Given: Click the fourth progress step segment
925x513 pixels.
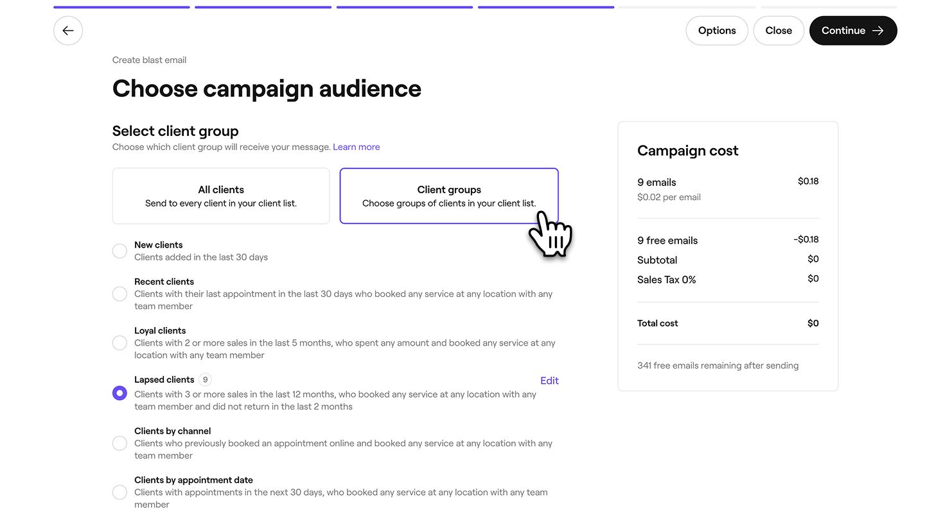Looking at the screenshot, I should click(546, 7).
